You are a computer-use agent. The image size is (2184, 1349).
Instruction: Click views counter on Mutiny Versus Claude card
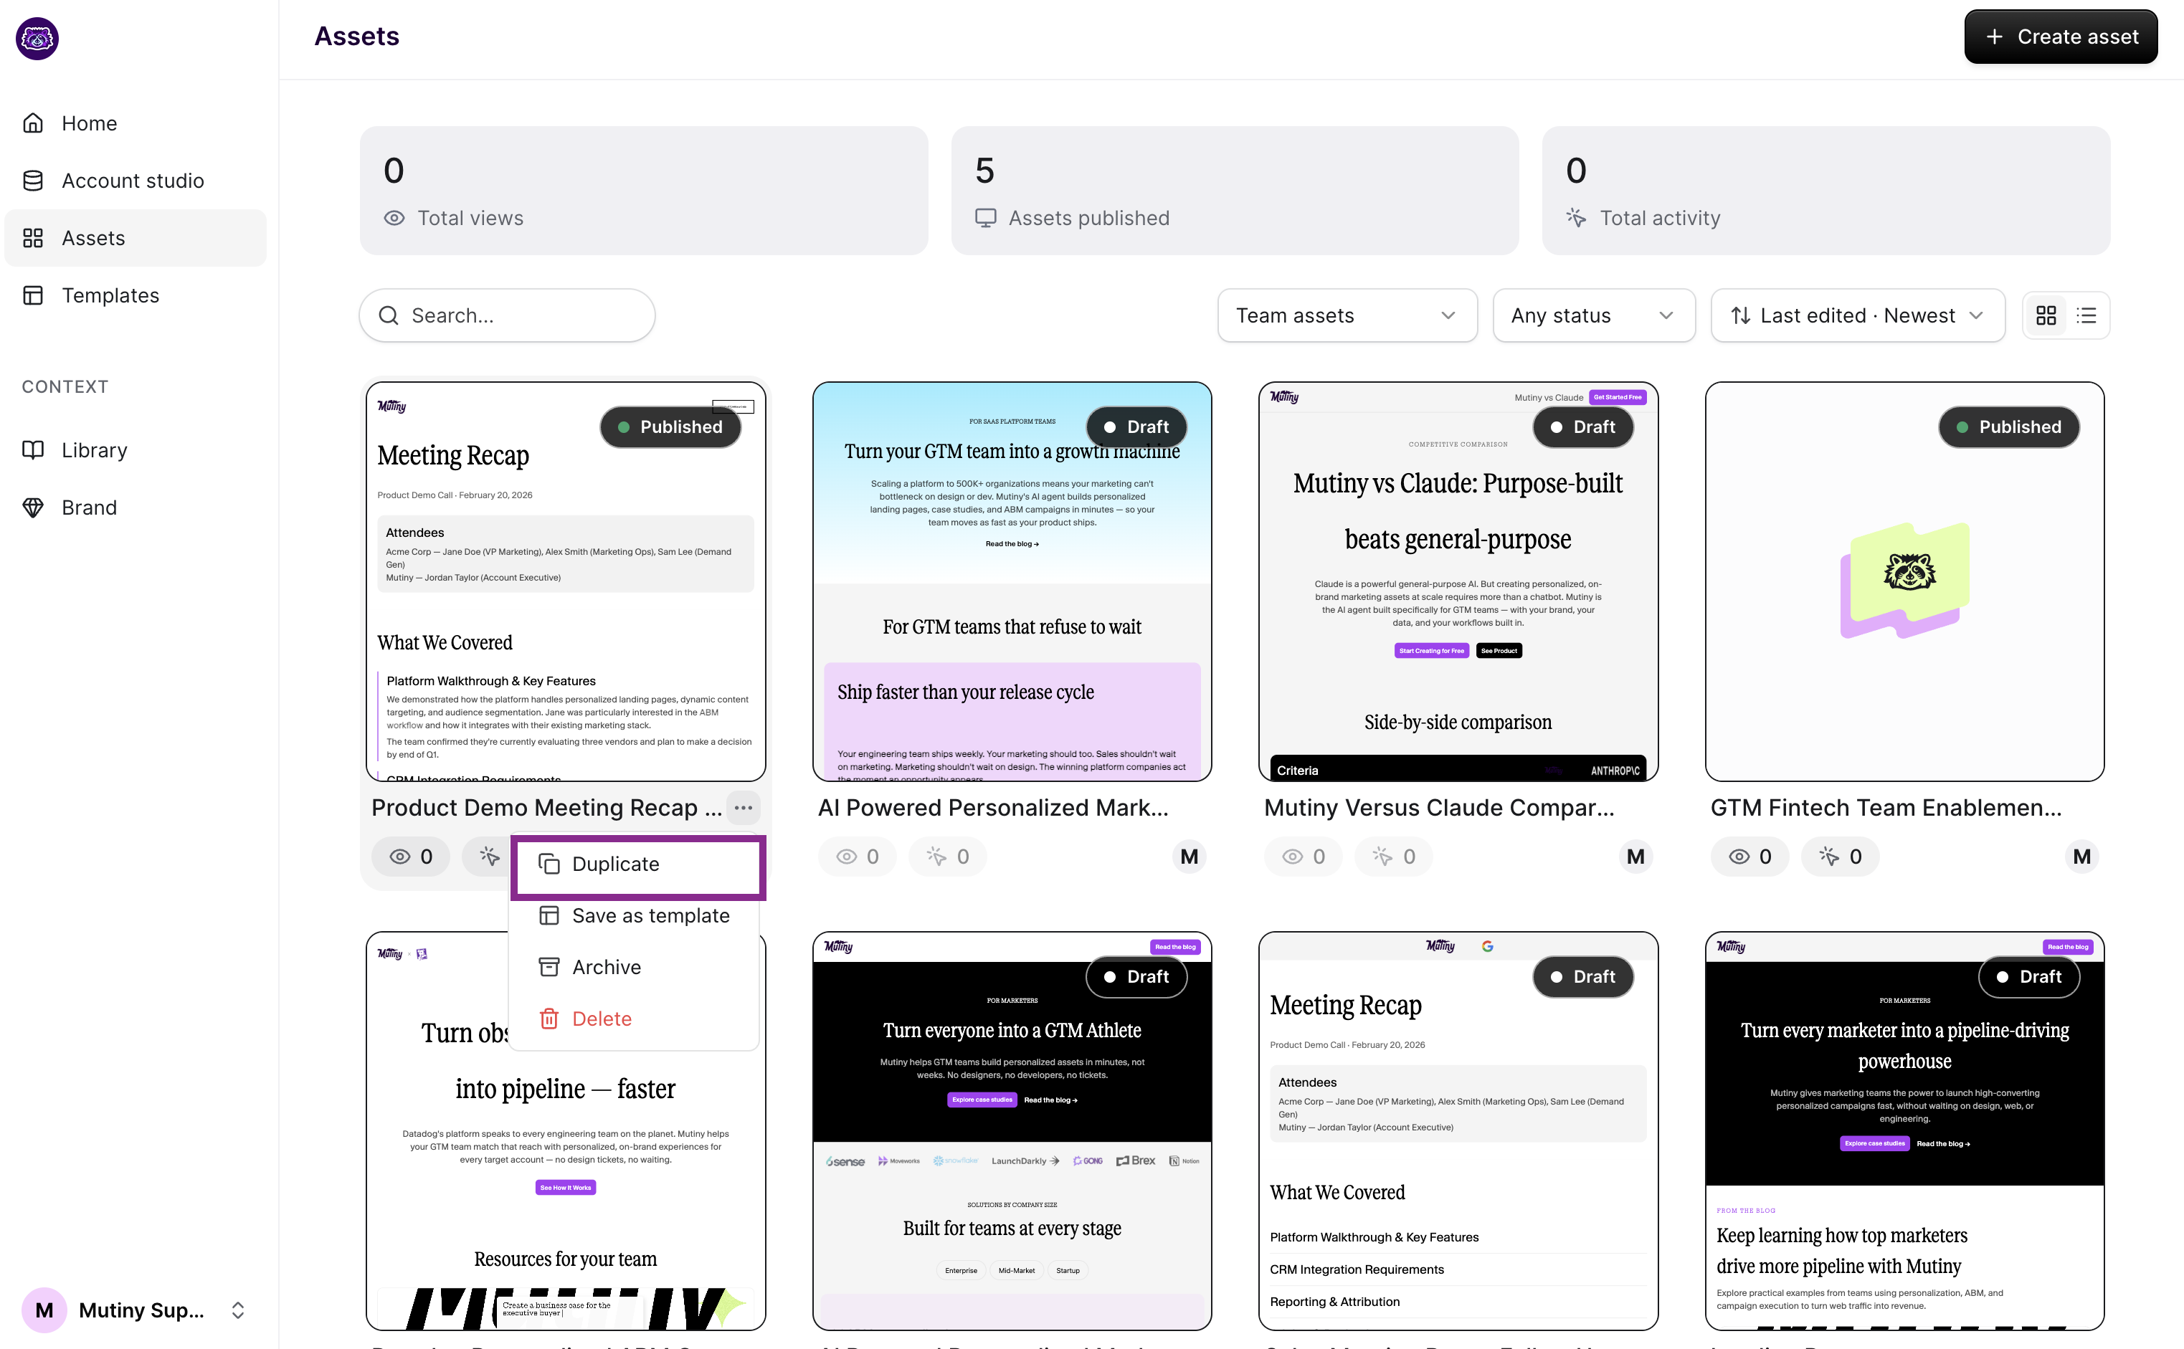(1303, 857)
